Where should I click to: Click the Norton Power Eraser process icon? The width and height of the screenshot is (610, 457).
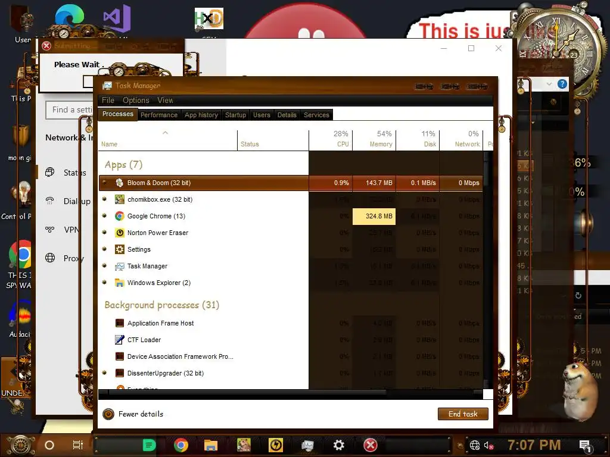[119, 233]
